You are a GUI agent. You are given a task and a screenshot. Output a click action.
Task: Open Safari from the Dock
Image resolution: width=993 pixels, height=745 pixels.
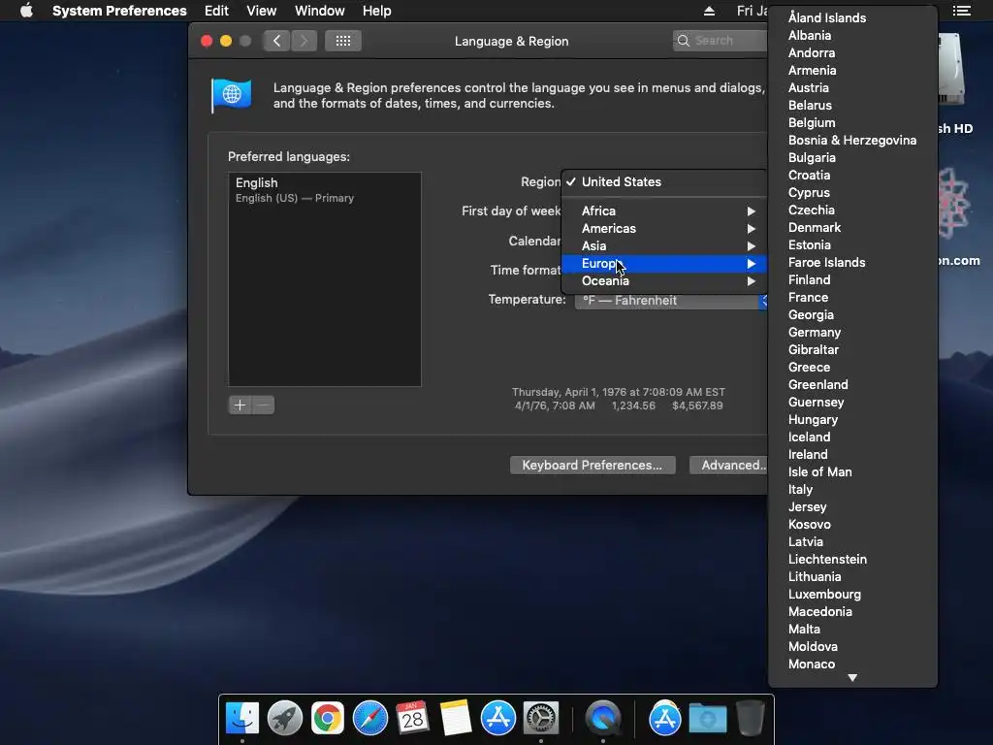[x=369, y=719]
